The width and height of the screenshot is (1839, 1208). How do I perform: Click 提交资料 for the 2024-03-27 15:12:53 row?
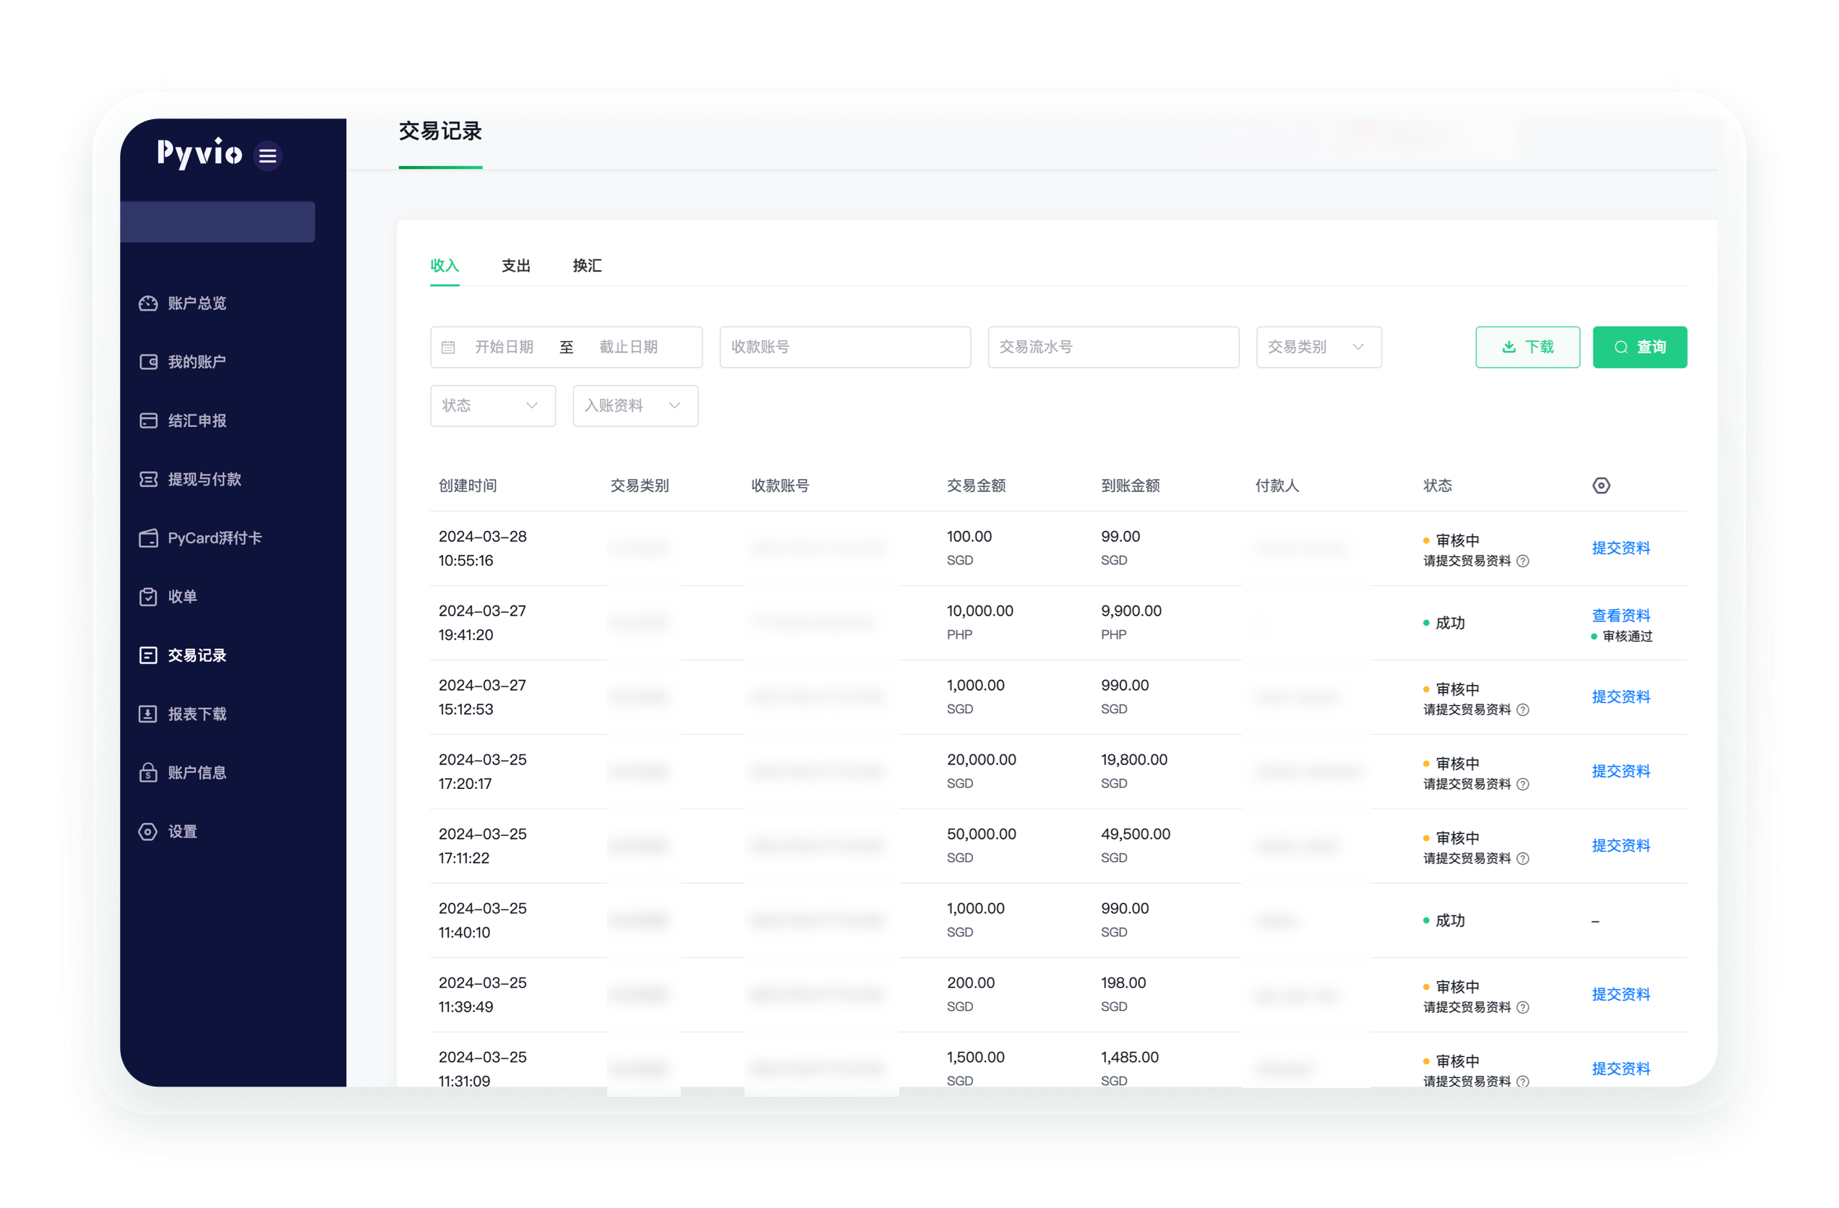1620,697
